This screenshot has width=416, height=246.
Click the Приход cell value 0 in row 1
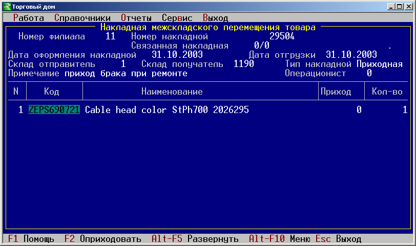pyautogui.click(x=359, y=109)
